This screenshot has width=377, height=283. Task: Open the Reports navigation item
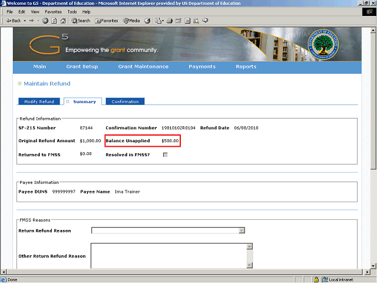pyautogui.click(x=246, y=67)
